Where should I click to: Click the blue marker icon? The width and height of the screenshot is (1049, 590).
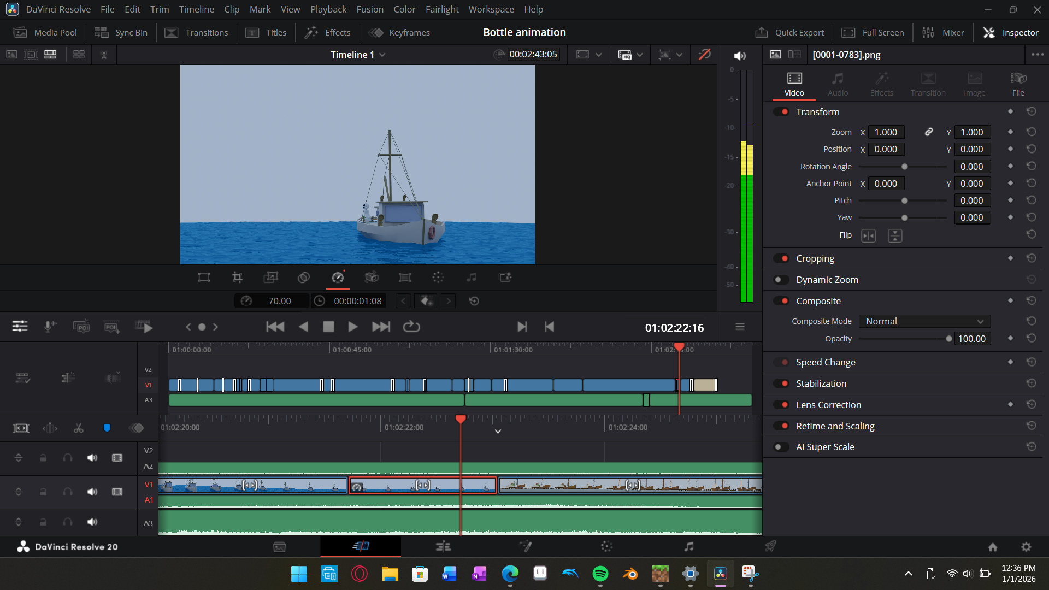coord(107,428)
